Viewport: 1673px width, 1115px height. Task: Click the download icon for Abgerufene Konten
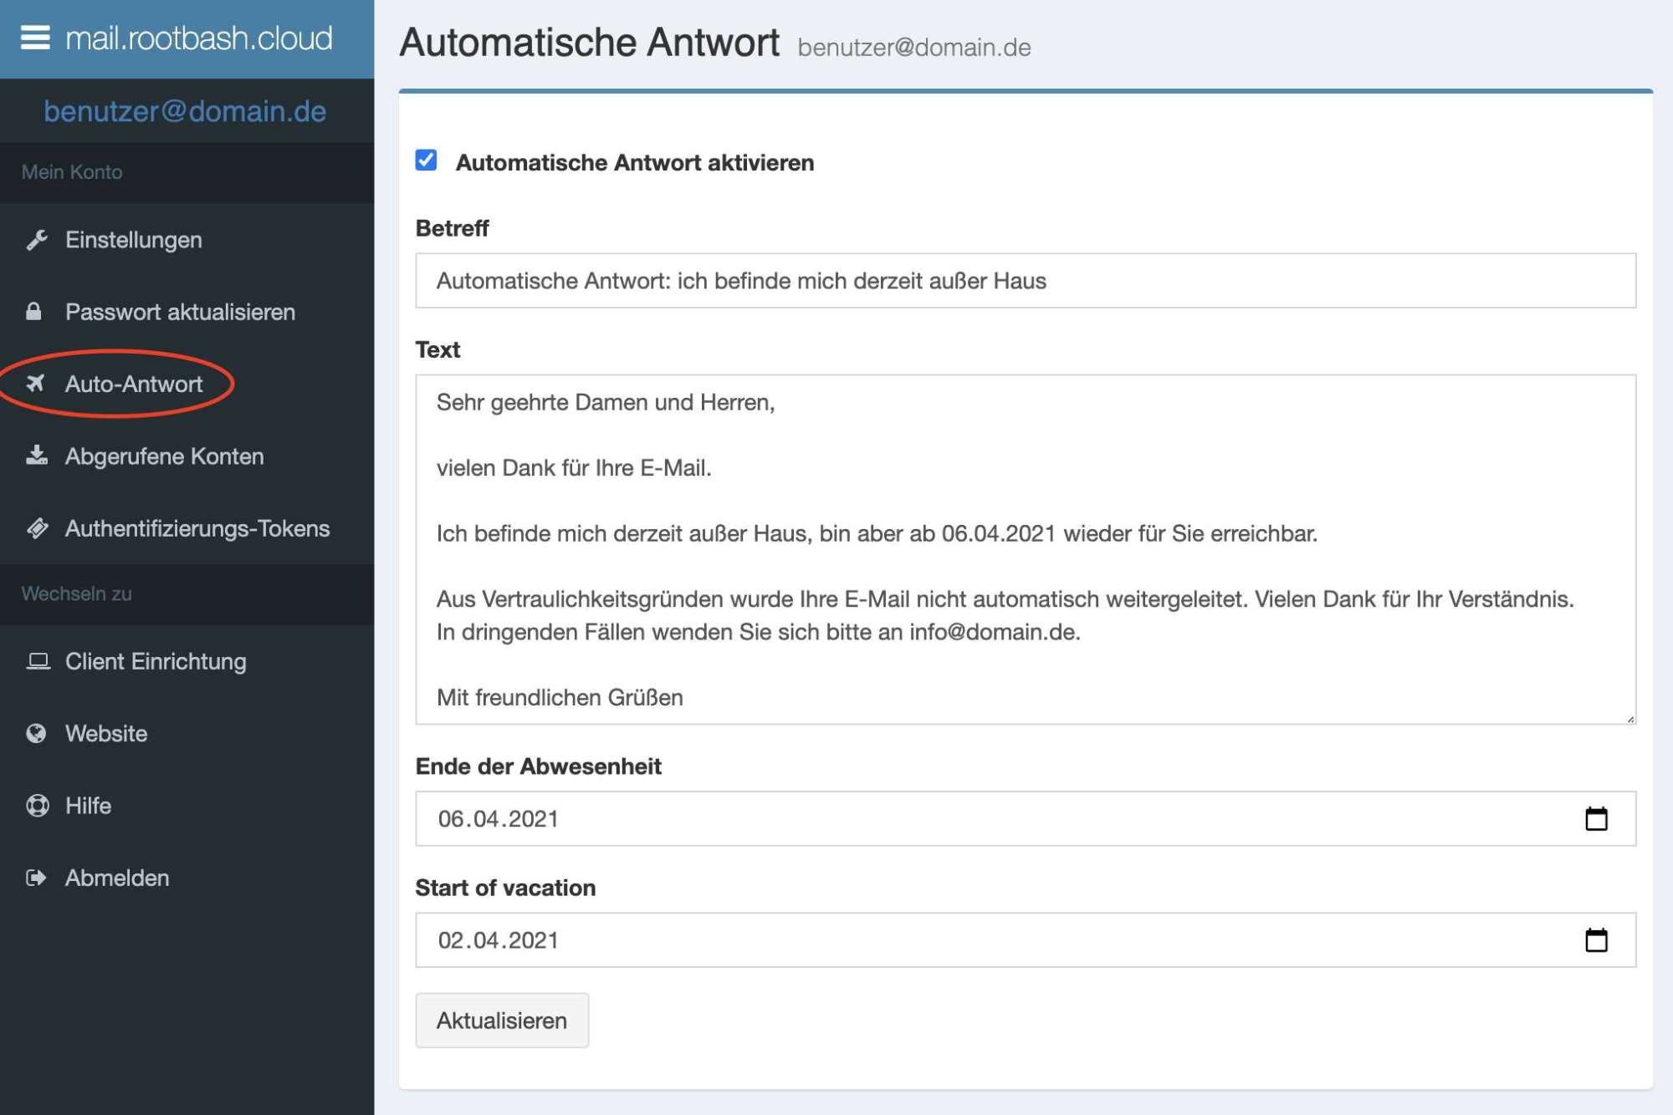pos(36,456)
